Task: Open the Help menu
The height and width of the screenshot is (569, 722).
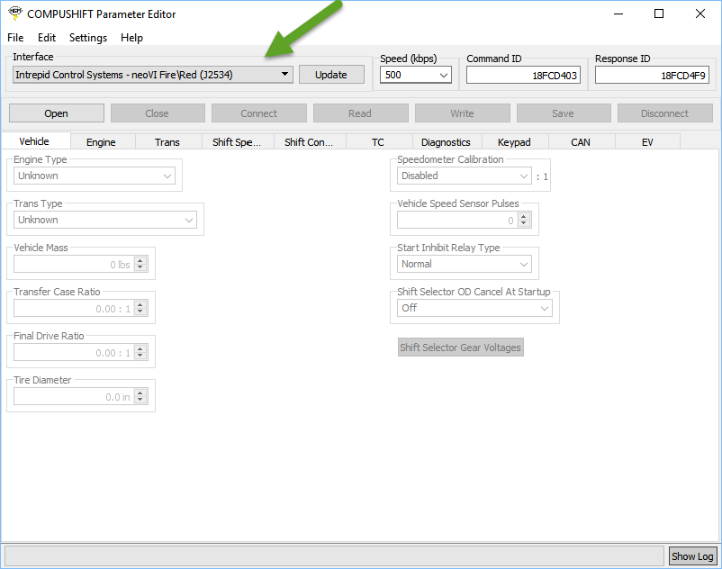Action: click(x=132, y=38)
